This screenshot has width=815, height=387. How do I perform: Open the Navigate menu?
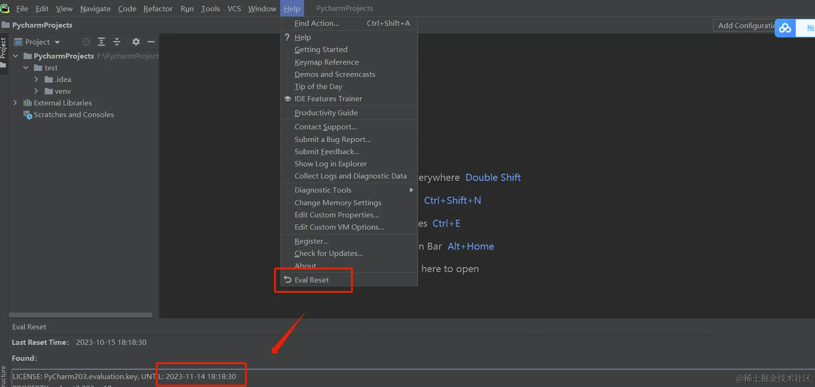(95, 8)
